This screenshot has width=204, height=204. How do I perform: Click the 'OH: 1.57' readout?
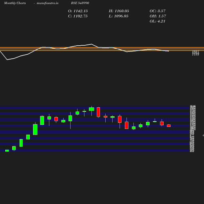click(158, 16)
